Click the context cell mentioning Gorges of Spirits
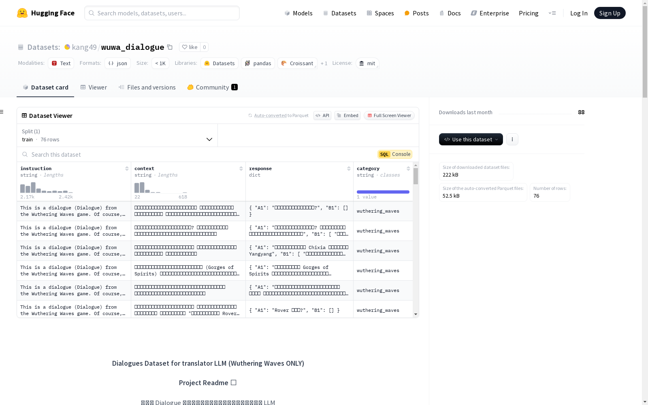Viewport: 648px width, 405px height. click(188, 271)
